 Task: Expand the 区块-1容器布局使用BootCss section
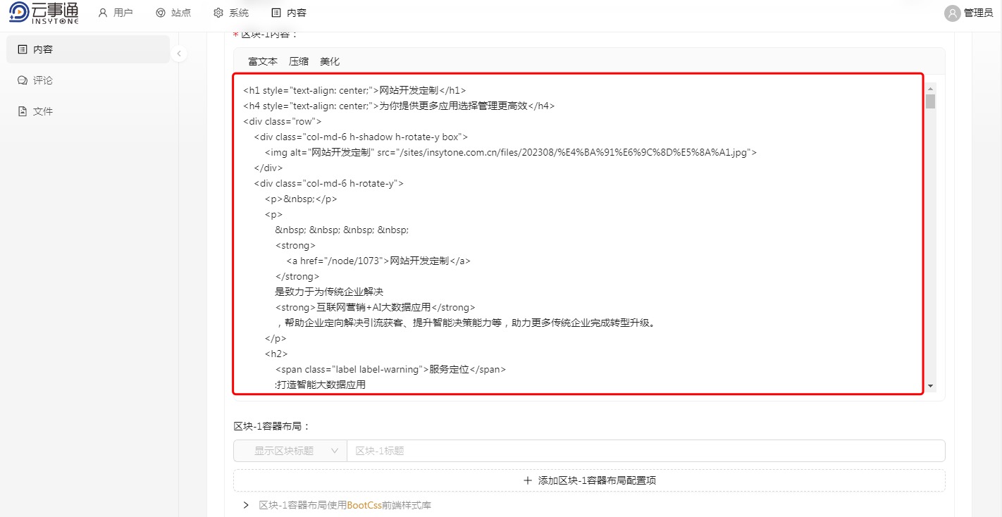245,505
